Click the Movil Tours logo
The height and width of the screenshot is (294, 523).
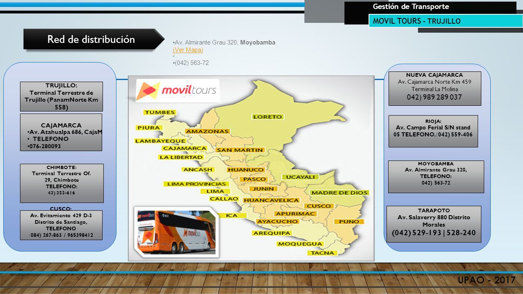click(178, 91)
